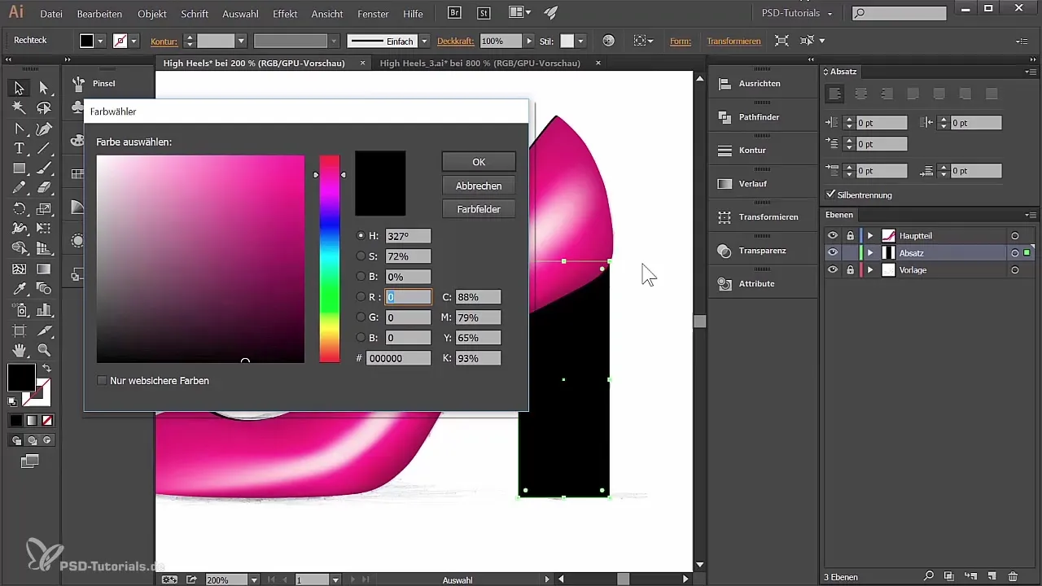Select the Line Segment tool

coord(44,148)
